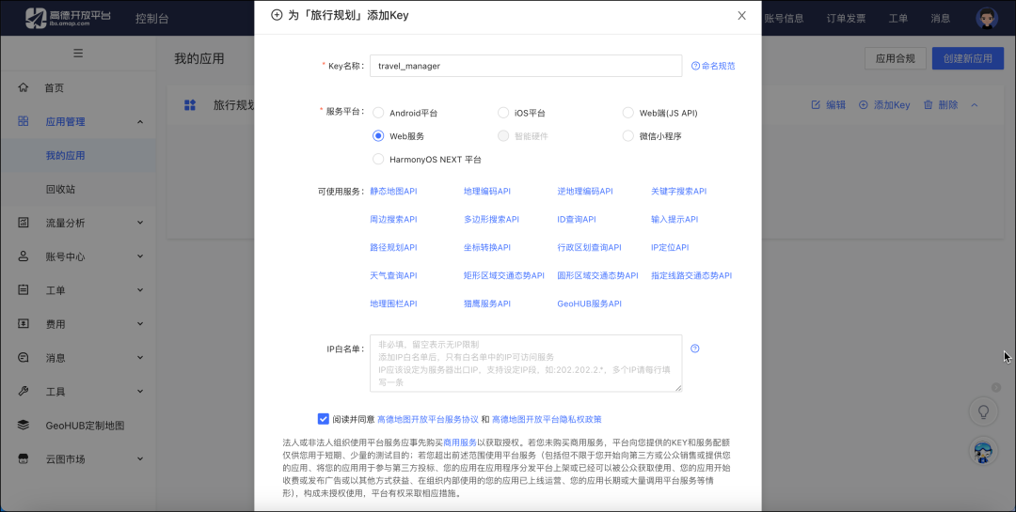1016x512 pixels.
Task: Select the Android平台 radio button
Action: point(378,113)
